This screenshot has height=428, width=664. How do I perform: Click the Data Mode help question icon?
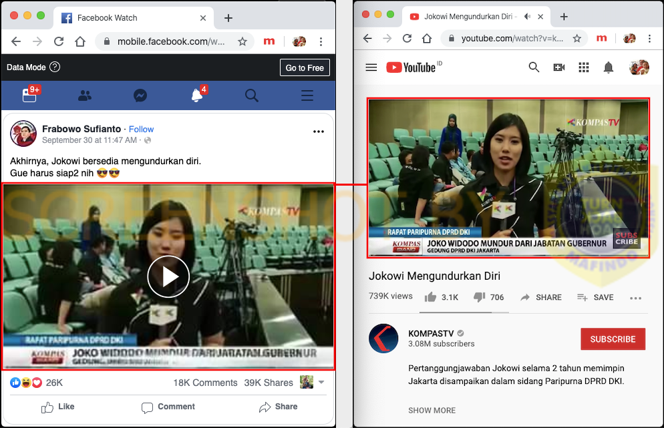[55, 67]
